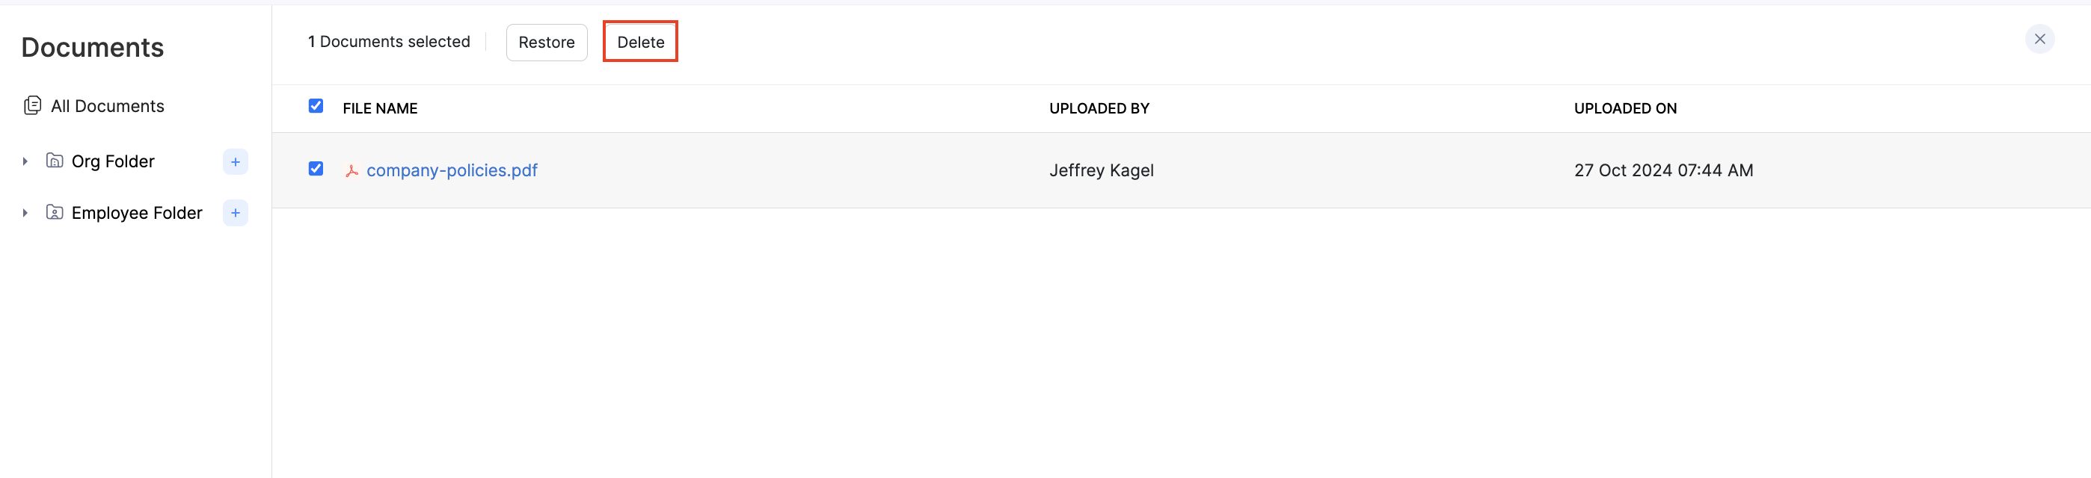This screenshot has height=478, width=2091.
Task: Uncheck the company-policies.pdf row checkbox
Action: 316,169
